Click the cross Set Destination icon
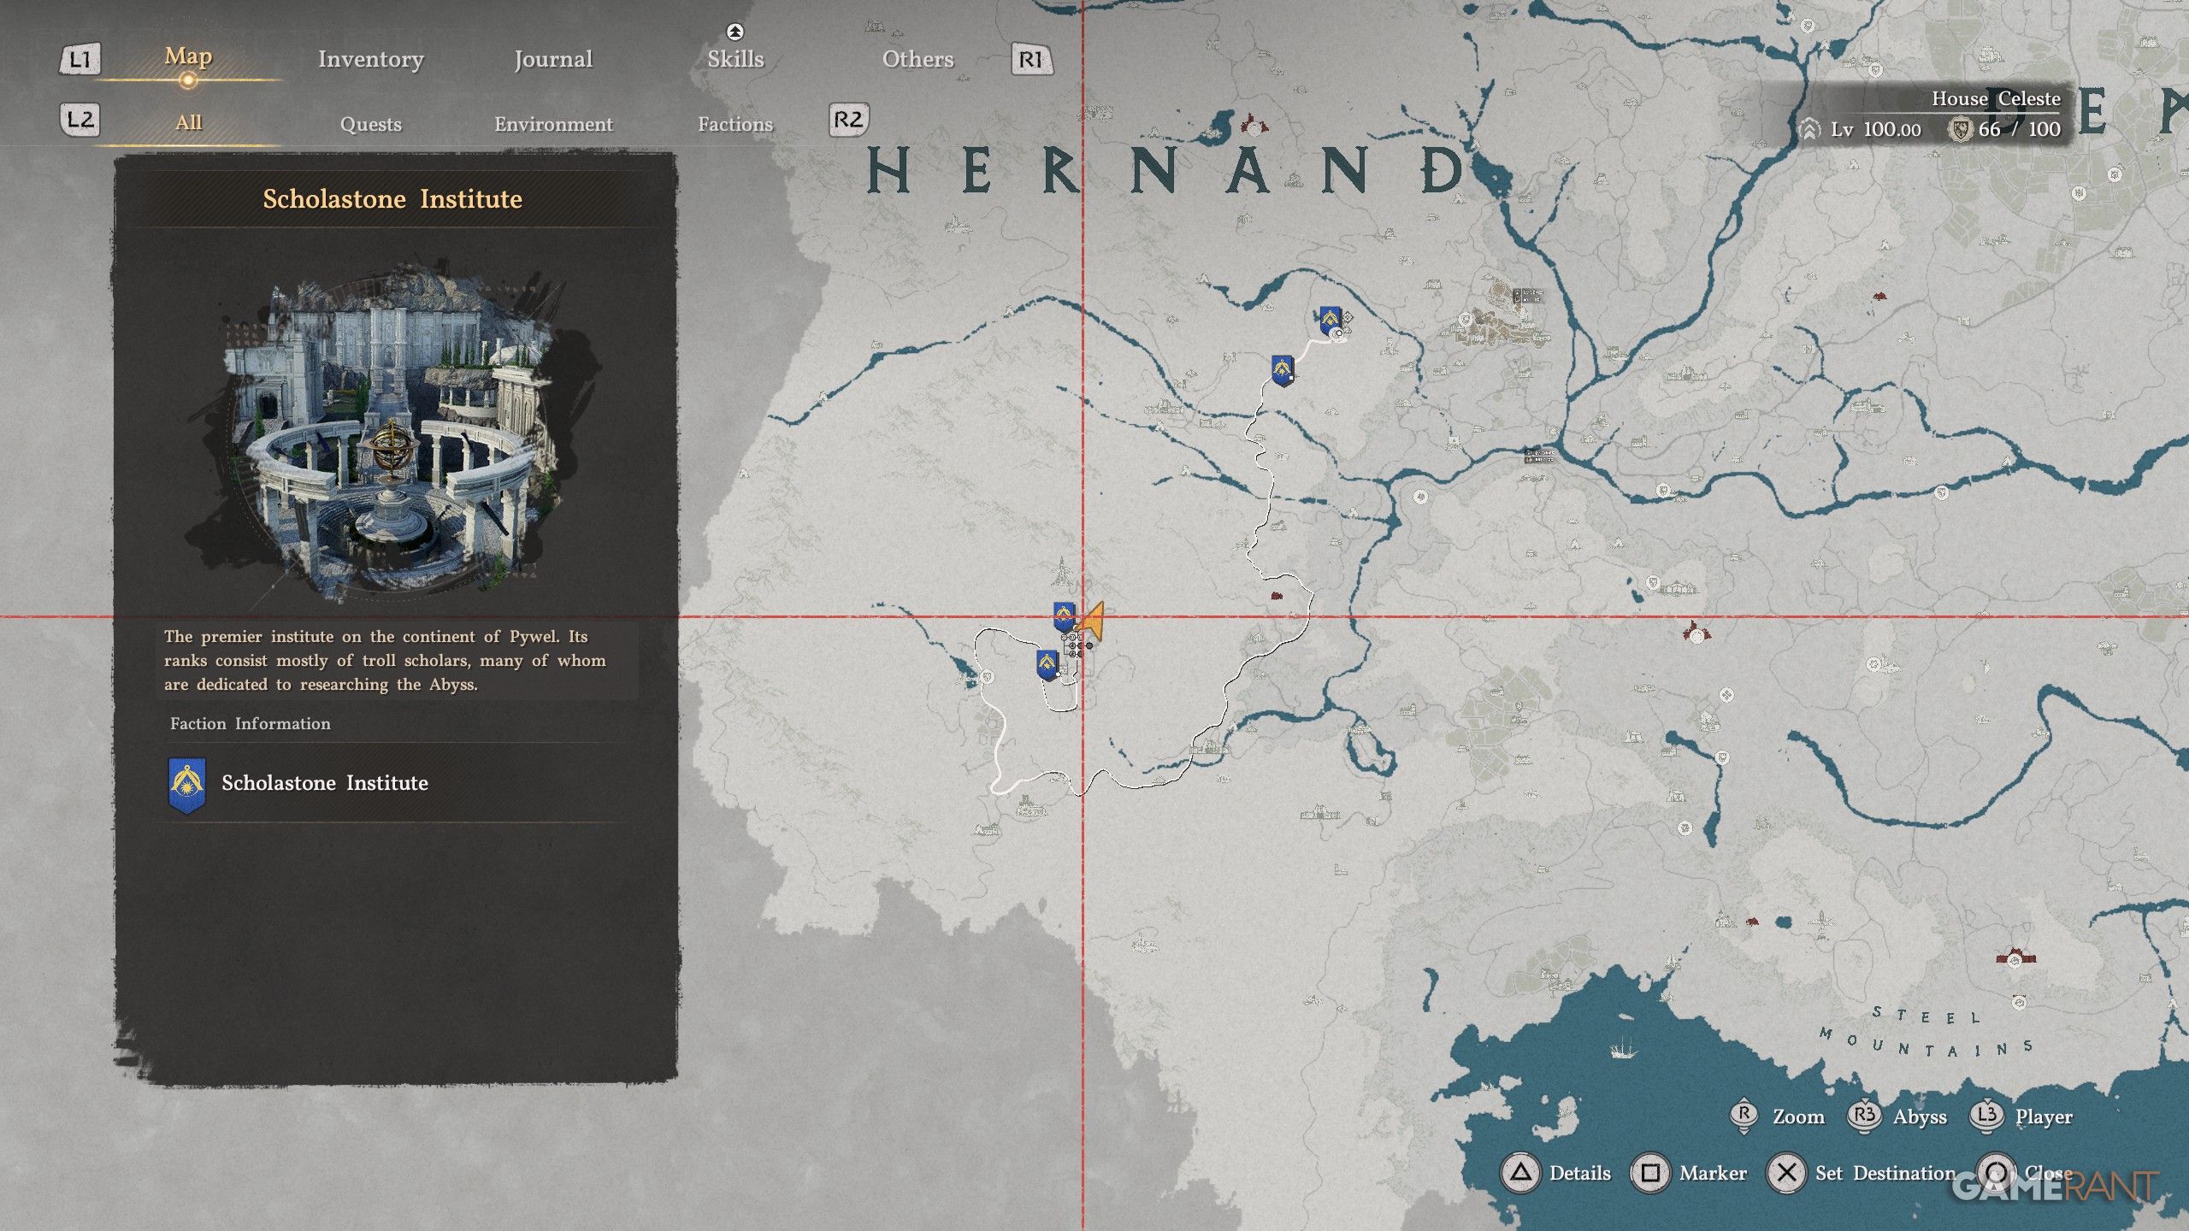This screenshot has width=2189, height=1231. click(1786, 1173)
